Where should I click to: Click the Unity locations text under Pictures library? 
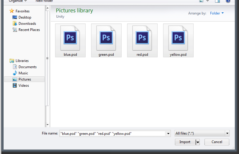[60, 17]
